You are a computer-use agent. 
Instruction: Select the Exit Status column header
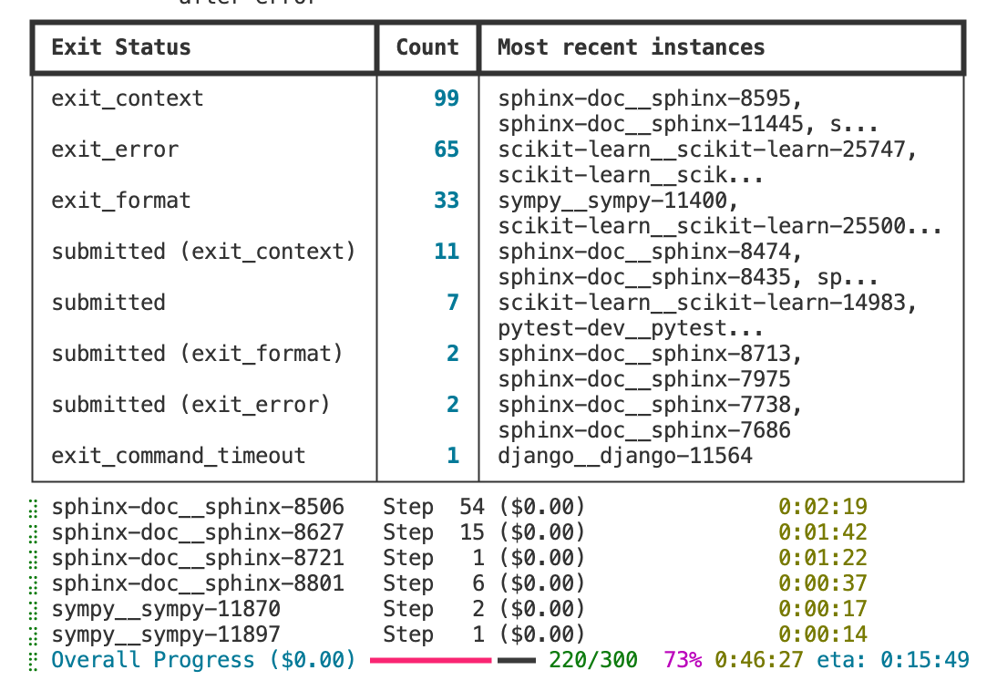click(x=121, y=47)
